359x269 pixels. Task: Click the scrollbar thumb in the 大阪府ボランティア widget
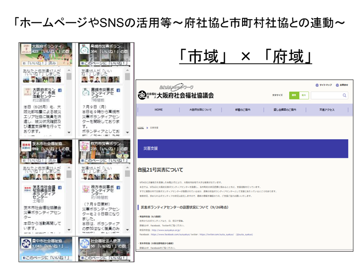click(69, 77)
